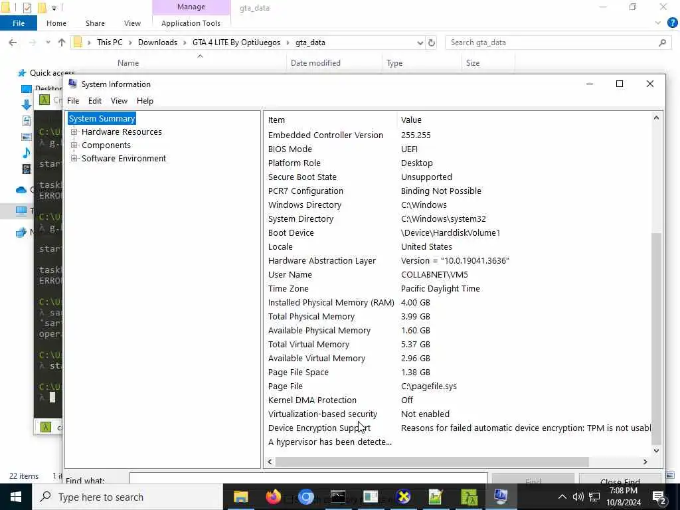
Task: Open File Explorer help question mark
Action: 672,23
